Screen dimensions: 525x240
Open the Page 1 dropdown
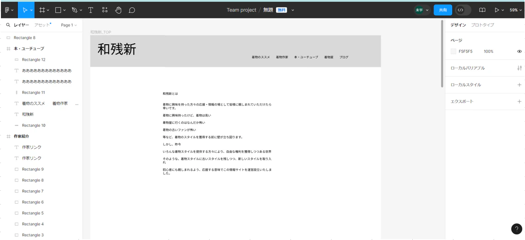tap(69, 25)
